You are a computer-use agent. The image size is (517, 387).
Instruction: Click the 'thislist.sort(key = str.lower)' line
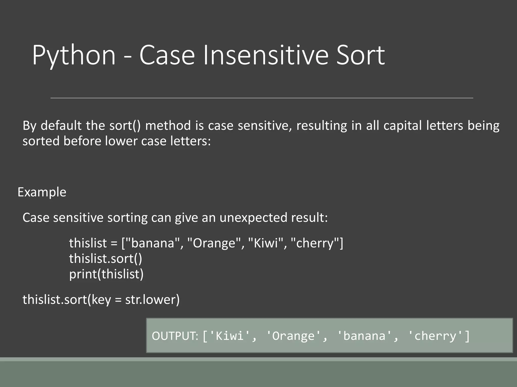101,300
